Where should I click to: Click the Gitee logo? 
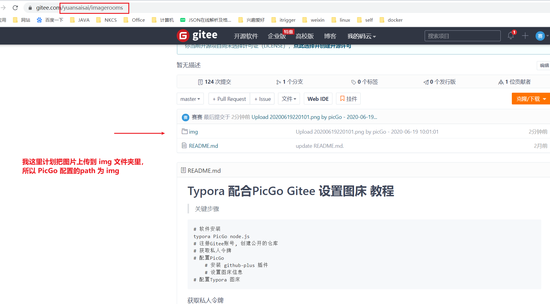(197, 36)
